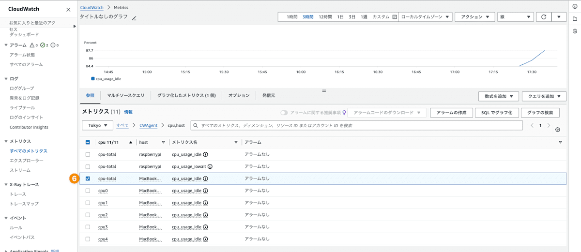581x252 pixels.
Task: Uncheck the MacBook cpu-total row
Action: [x=88, y=178]
